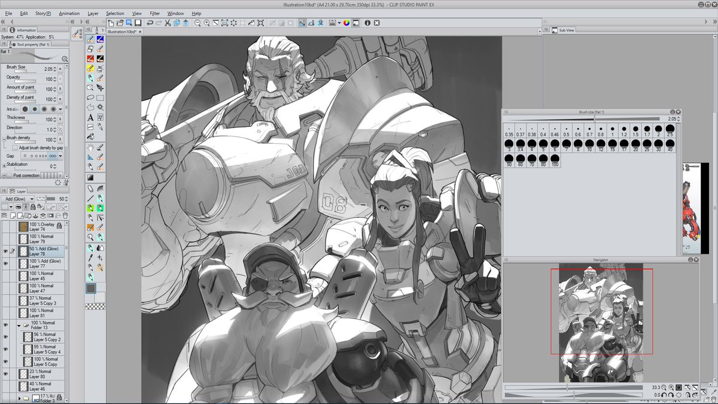Click the information 'i' icon in the command bar

[x=367, y=23]
